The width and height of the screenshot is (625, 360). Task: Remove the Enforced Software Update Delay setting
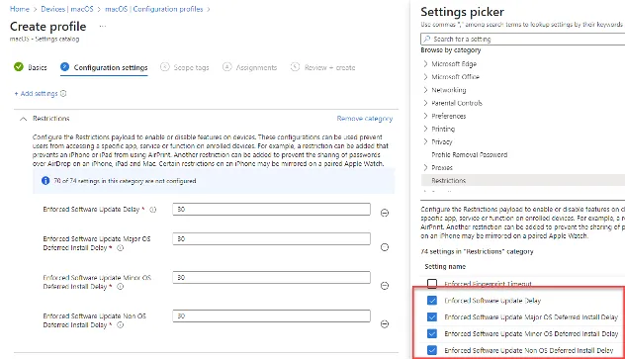[385, 213]
